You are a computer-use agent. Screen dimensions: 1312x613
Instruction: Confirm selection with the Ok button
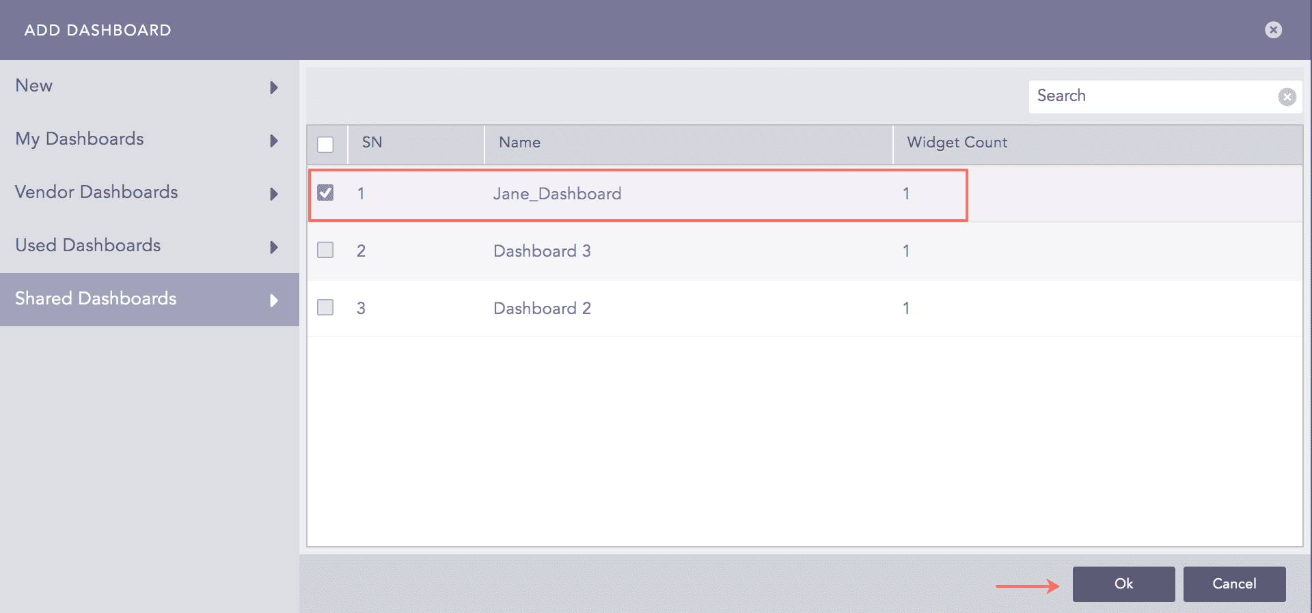(1123, 584)
